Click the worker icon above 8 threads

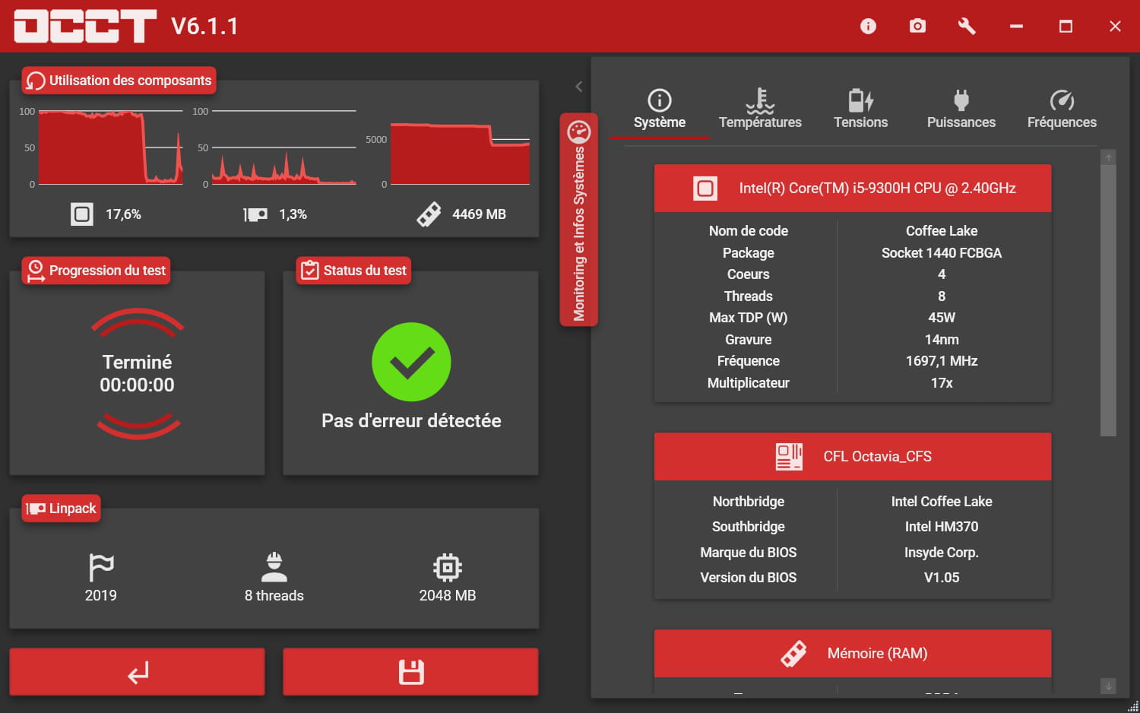click(x=274, y=567)
